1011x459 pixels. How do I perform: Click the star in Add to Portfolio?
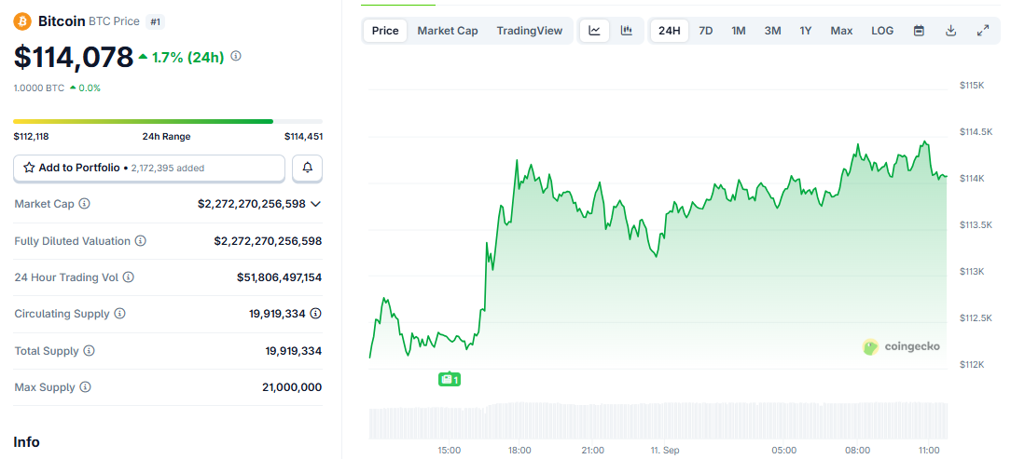tap(29, 168)
